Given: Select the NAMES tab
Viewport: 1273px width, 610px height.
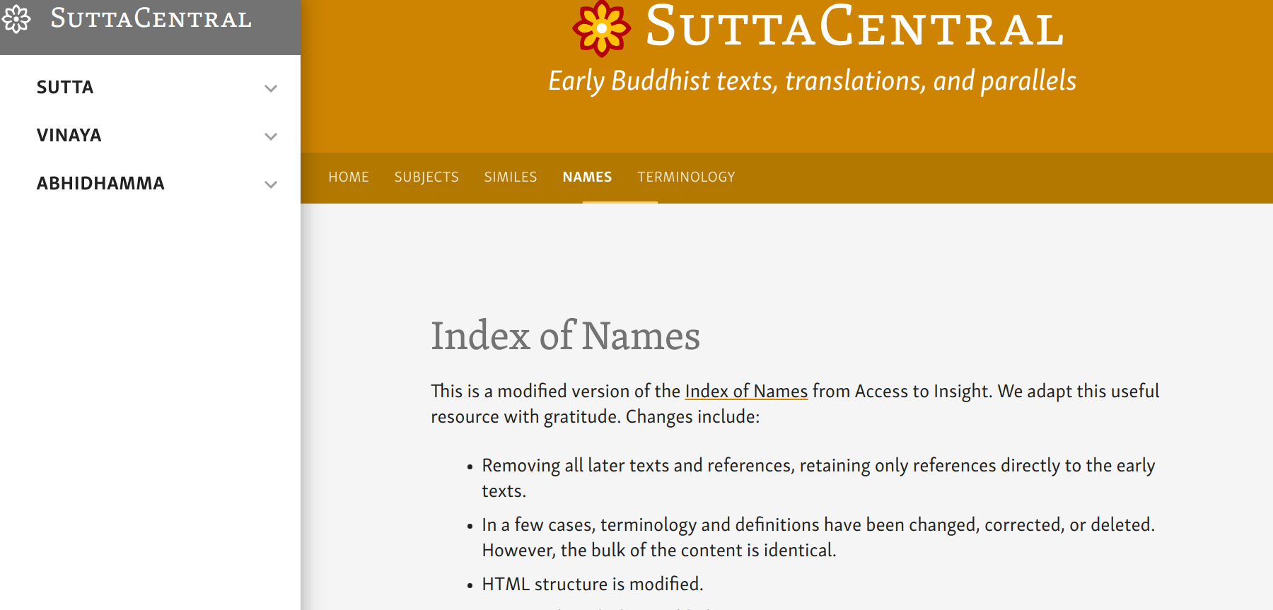Looking at the screenshot, I should 587,177.
